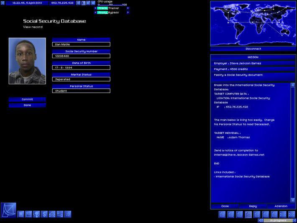This screenshot has height=223, width=297.
Task: Open the hardware icon in the bottom toolbar
Action: (x=20, y=214)
